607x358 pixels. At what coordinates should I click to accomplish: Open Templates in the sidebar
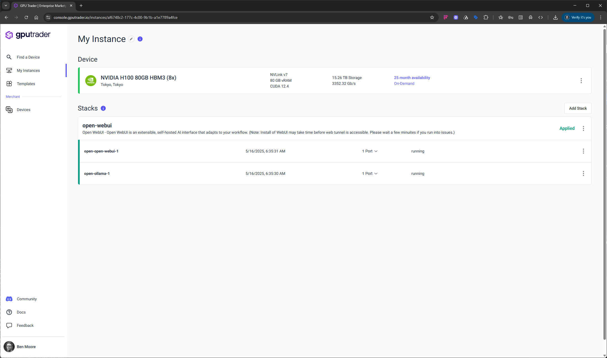pyautogui.click(x=26, y=84)
